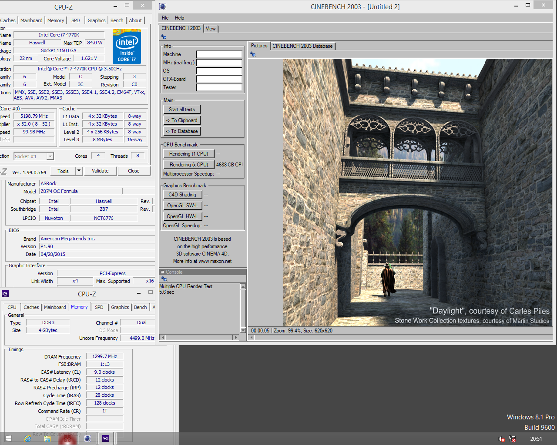Switch to the CINEBENCH taskbar icon
This screenshot has height=445, width=557.
(87, 438)
